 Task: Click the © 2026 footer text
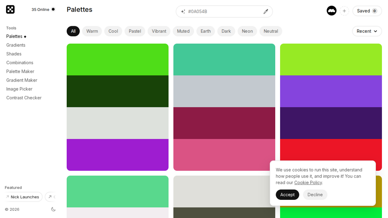12,210
